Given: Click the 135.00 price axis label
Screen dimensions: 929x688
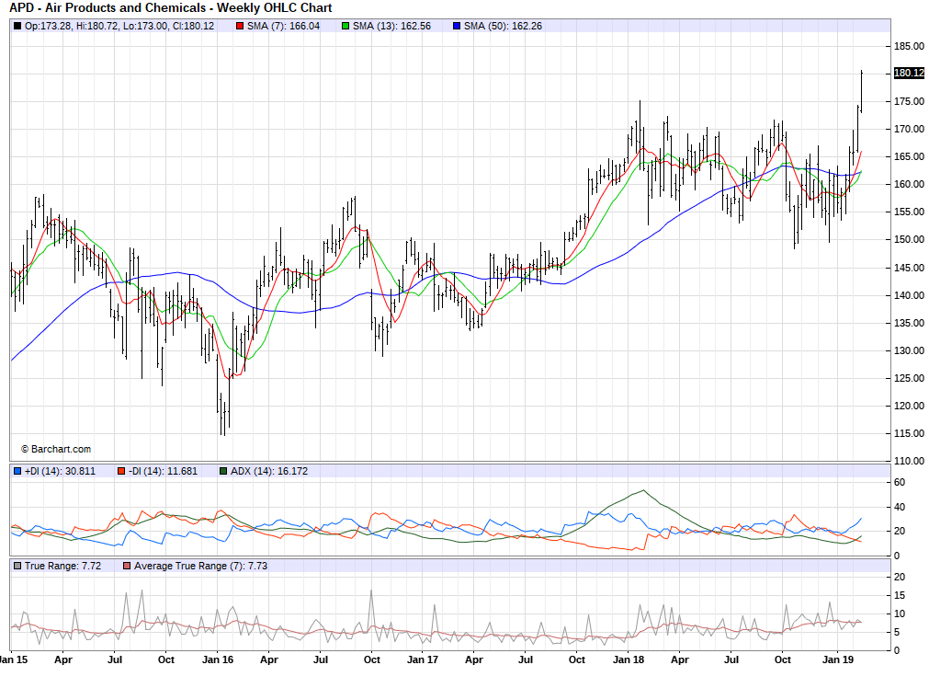Looking at the screenshot, I should coord(909,323).
